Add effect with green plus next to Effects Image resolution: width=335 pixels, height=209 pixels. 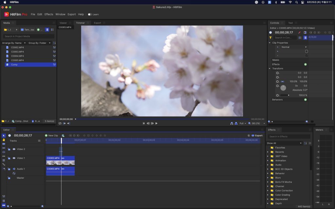pyautogui.click(x=306, y=64)
